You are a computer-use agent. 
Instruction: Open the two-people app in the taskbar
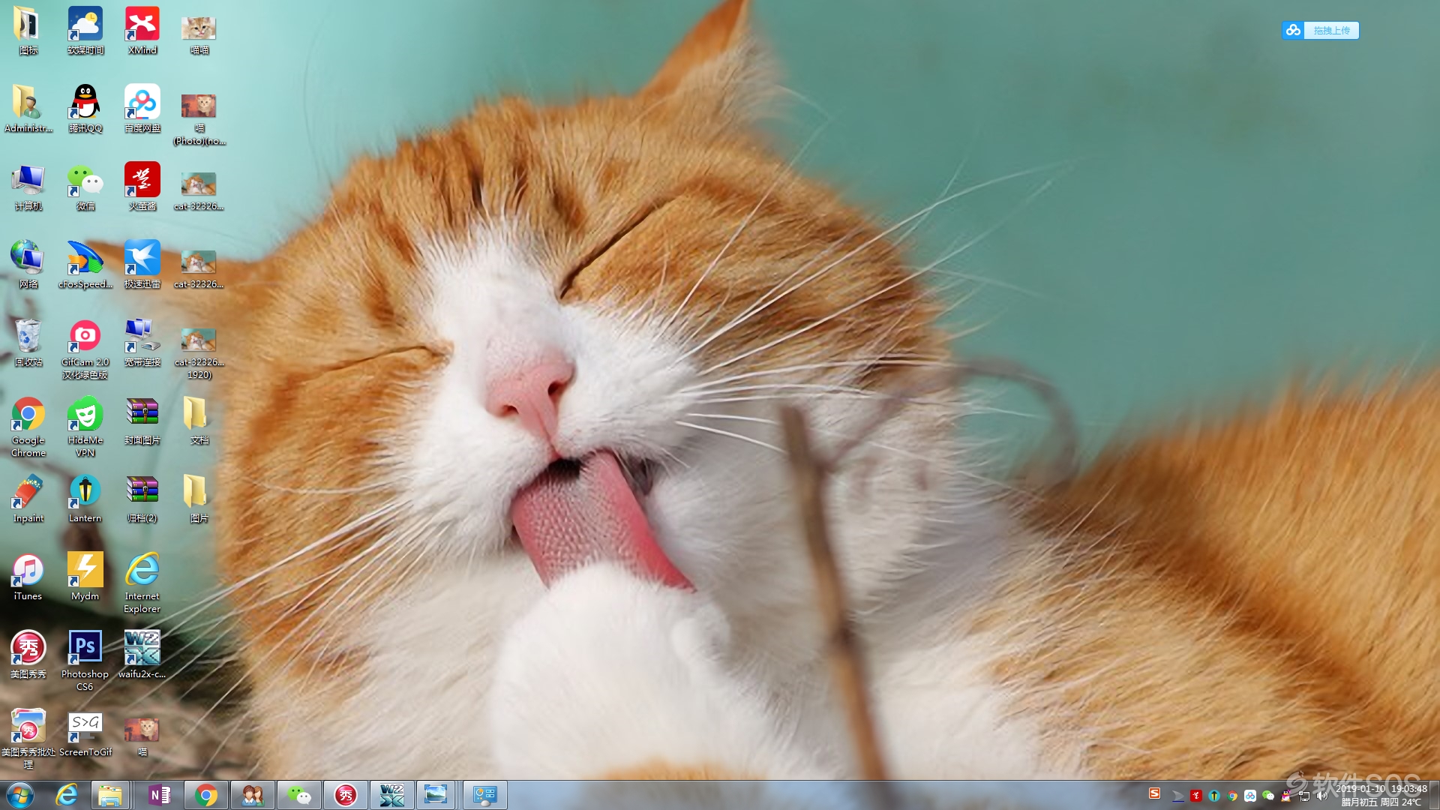(x=253, y=795)
